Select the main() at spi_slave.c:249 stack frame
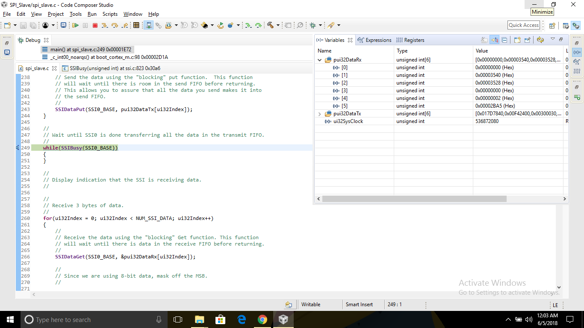 click(x=87, y=50)
